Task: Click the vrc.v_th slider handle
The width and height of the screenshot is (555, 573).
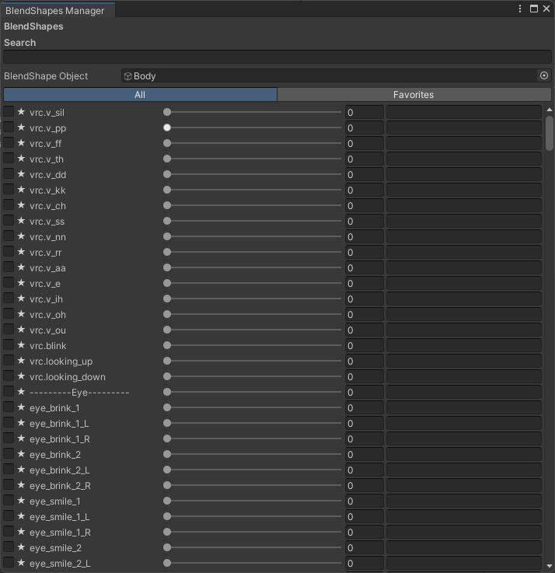Action: 167,159
